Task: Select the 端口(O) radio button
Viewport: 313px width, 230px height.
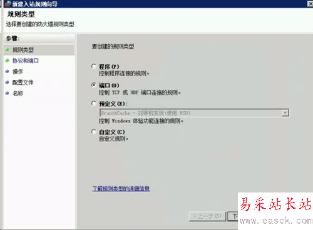Action: click(x=94, y=85)
